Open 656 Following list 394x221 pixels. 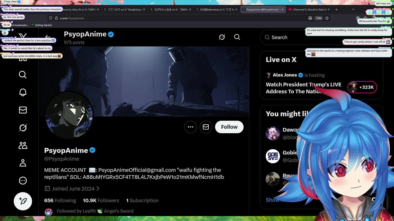[x=60, y=200]
